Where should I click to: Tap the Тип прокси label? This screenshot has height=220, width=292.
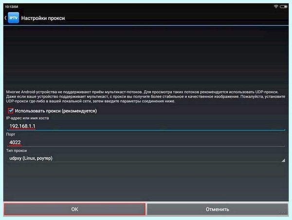pyautogui.click(x=17, y=151)
